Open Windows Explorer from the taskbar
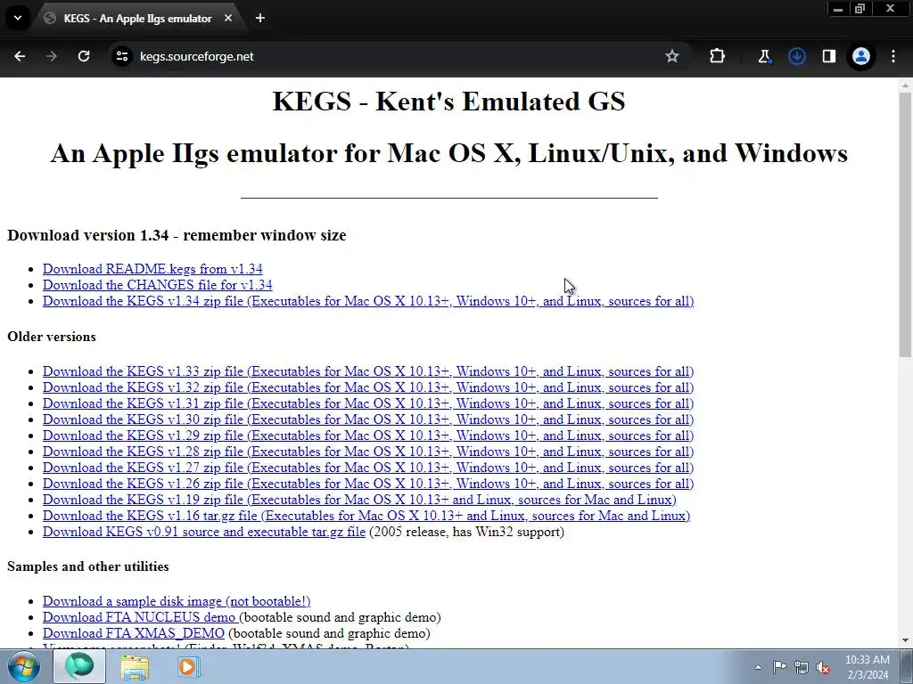This screenshot has width=913, height=684. (x=134, y=666)
